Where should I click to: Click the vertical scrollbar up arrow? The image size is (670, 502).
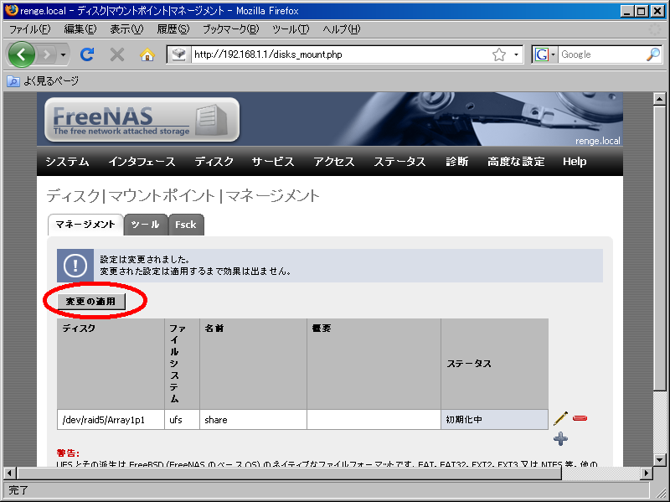[659, 99]
